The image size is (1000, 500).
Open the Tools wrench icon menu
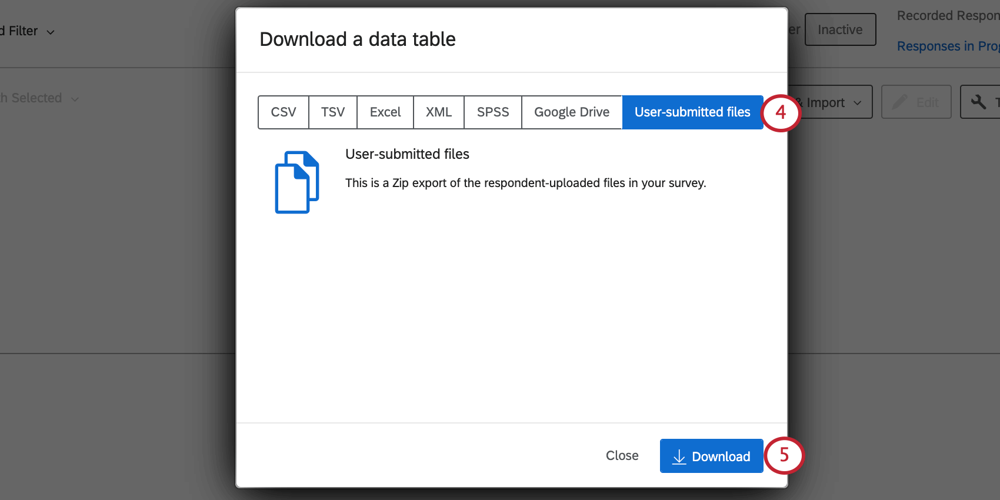[979, 102]
